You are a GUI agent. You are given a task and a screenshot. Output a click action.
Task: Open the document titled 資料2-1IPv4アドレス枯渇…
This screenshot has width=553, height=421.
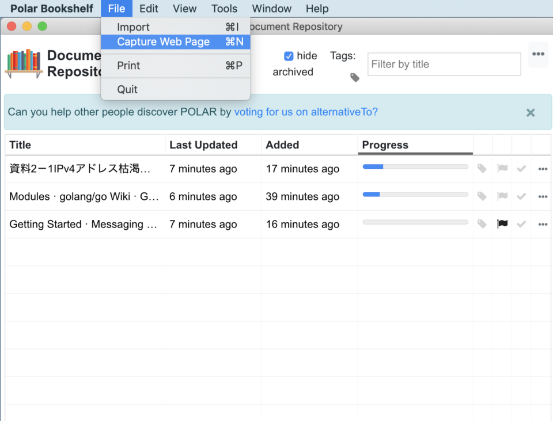pos(79,169)
